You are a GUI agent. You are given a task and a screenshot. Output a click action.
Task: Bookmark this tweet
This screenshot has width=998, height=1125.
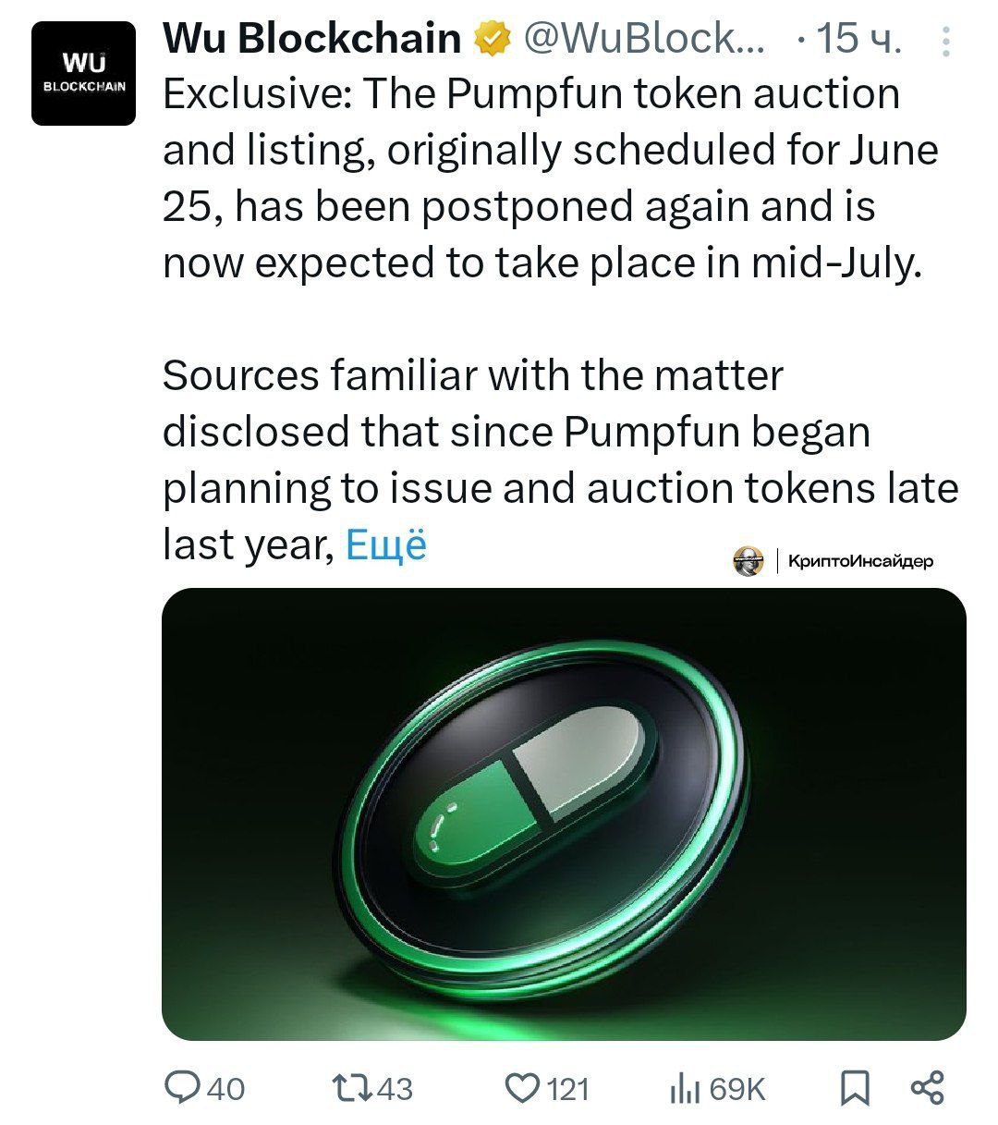[x=855, y=1088]
